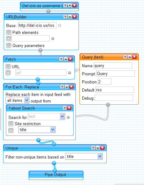
Task: Add another URL to Fetch
Action: click(8, 67)
